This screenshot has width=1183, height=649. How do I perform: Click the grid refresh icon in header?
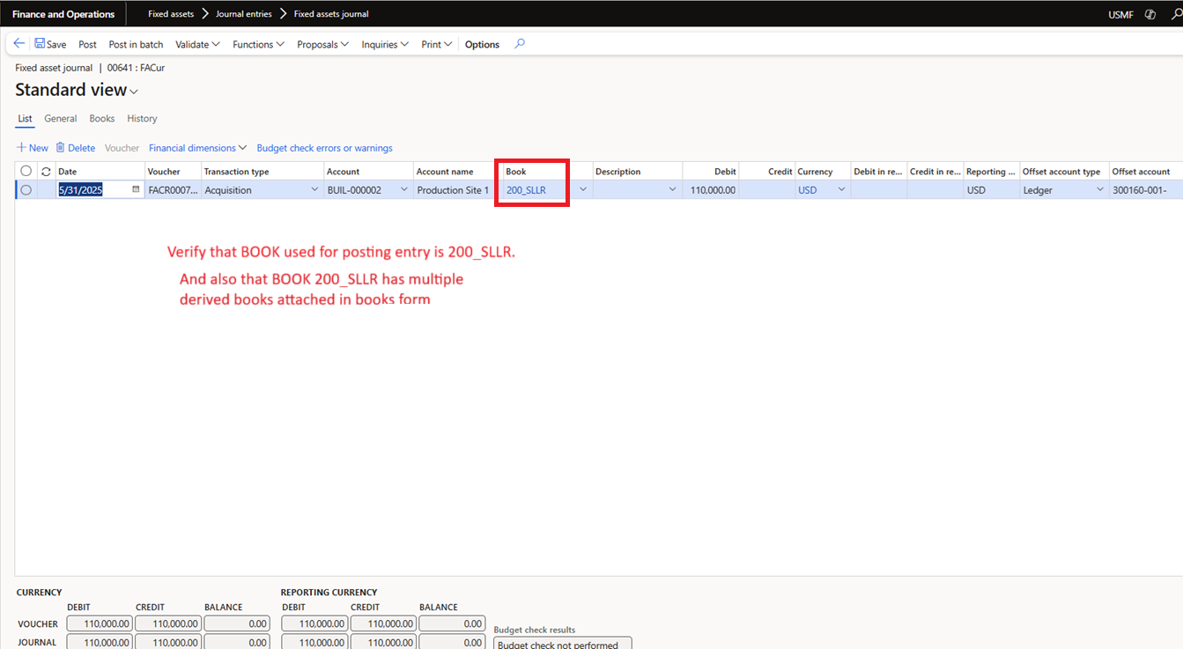(x=46, y=172)
